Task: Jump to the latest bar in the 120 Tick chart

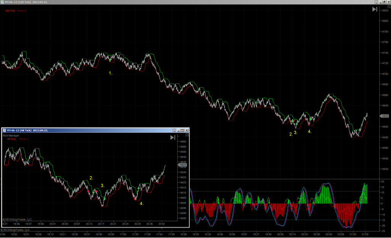Action: tap(375, 9)
